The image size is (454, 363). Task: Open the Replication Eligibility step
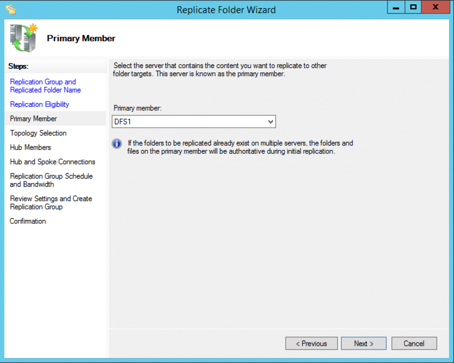point(39,104)
